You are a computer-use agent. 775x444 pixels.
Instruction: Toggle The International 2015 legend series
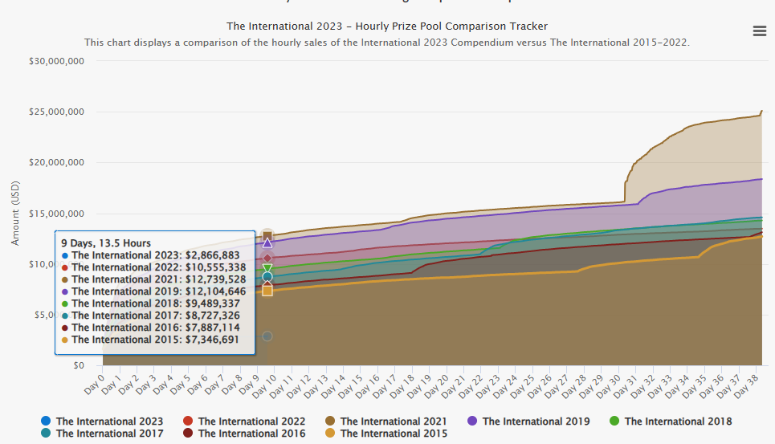tap(386, 433)
